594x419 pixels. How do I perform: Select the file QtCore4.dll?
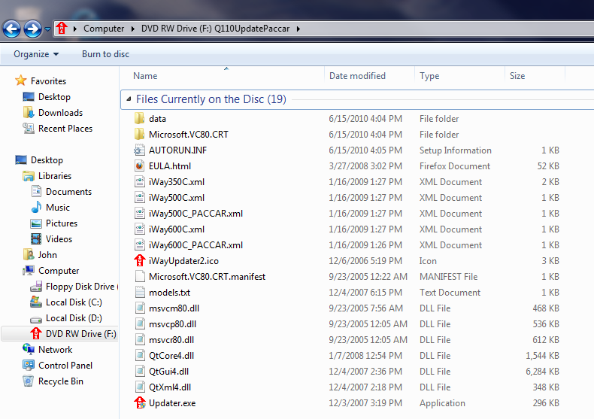pyautogui.click(x=171, y=356)
